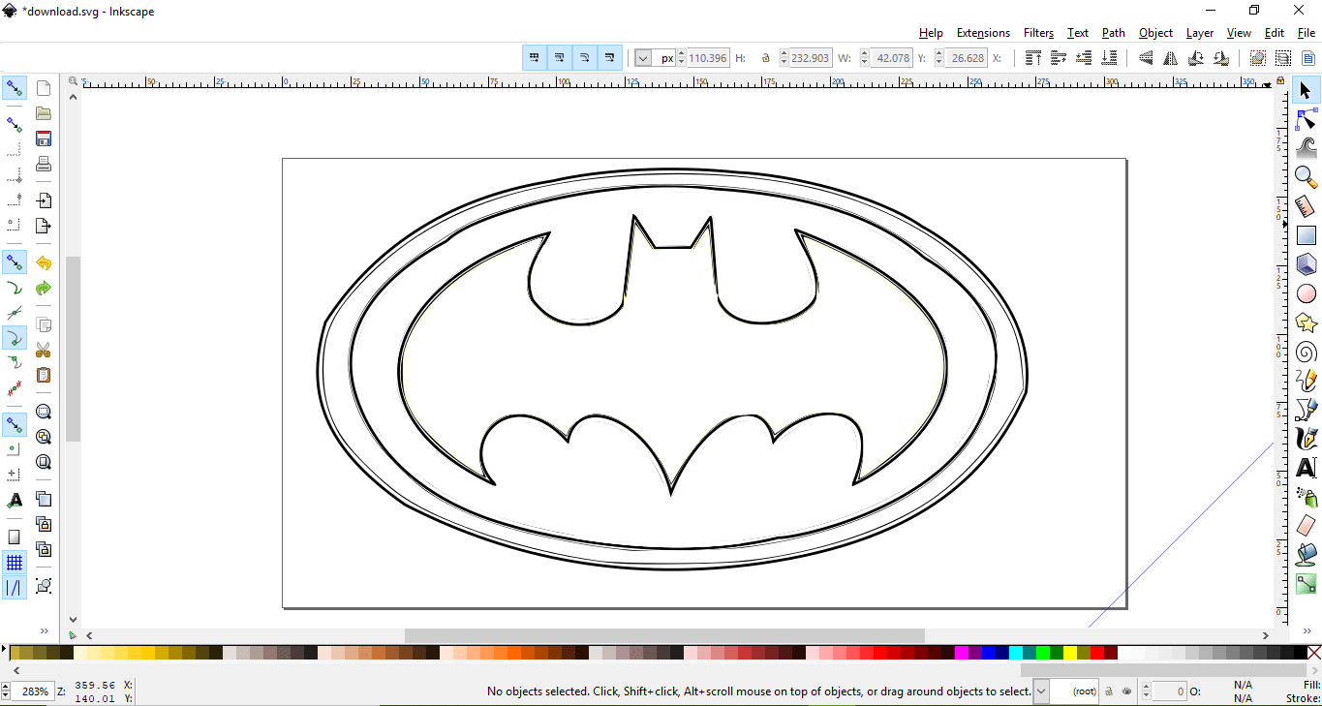Select the Star polygon tool
Image resolution: width=1322 pixels, height=706 pixels.
tap(1306, 322)
